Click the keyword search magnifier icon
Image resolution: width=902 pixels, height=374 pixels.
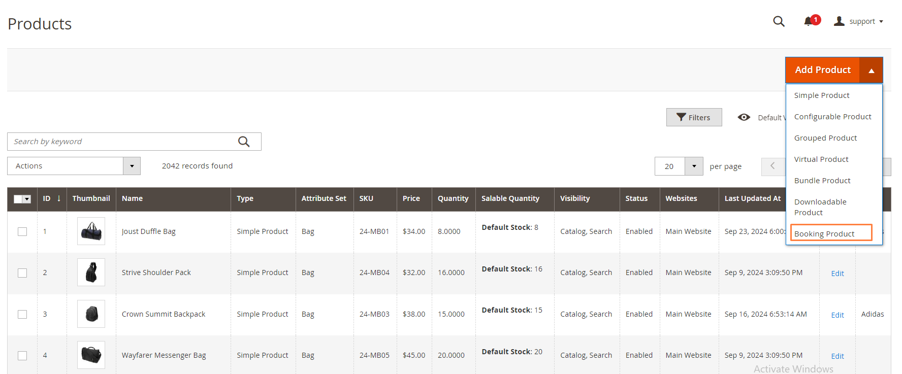[244, 142]
